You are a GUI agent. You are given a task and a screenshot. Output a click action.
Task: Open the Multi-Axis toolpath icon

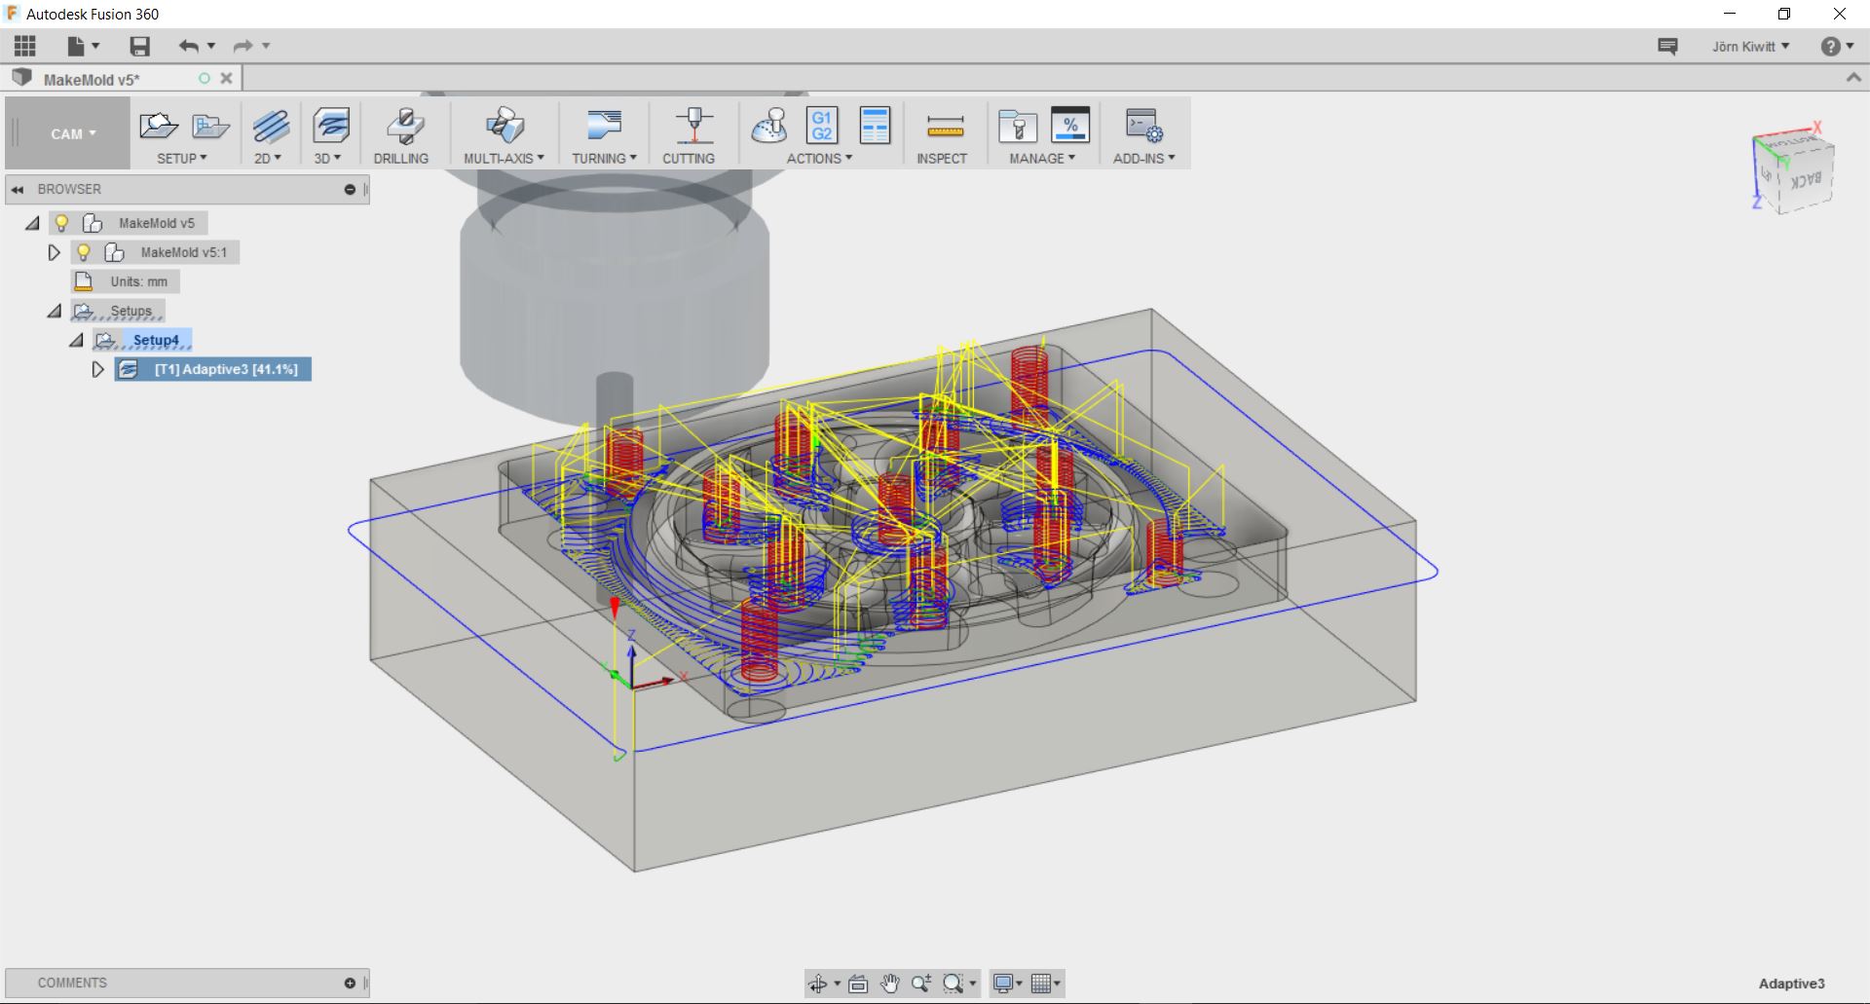(x=505, y=126)
